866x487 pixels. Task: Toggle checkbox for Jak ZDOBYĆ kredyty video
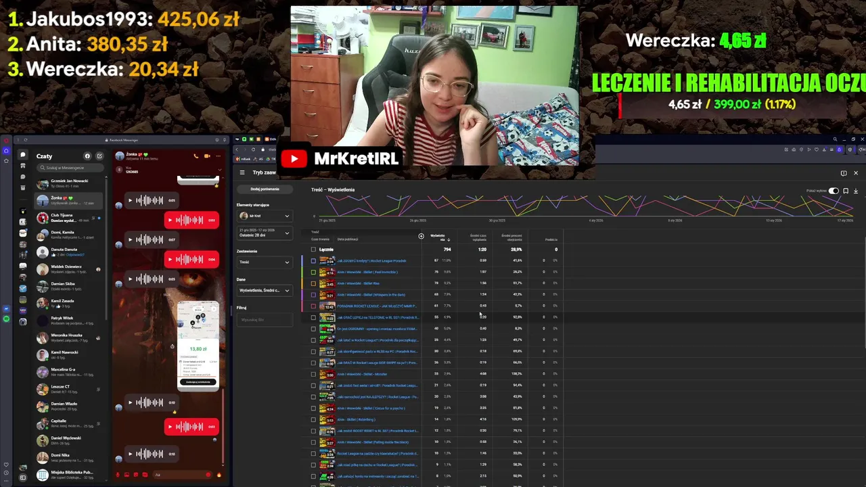313,260
